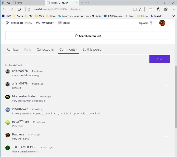
Task: Click the Upload arrow icon
Action: click(151, 23)
